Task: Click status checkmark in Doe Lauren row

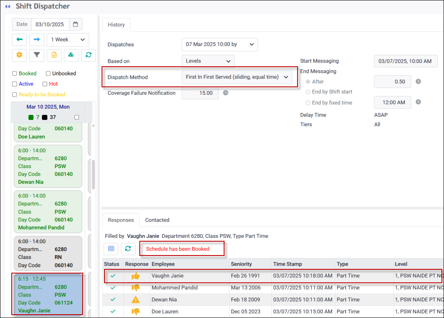Action: [113, 311]
